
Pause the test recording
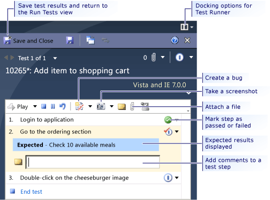[53, 106]
